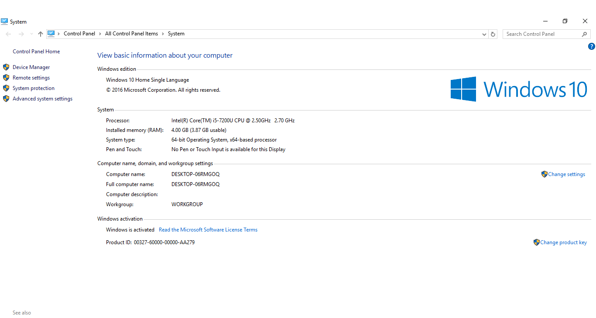Select the 2016 Microsoft Corporation copyright text
Viewport: 596px width, 318px height.
pyautogui.click(x=163, y=90)
